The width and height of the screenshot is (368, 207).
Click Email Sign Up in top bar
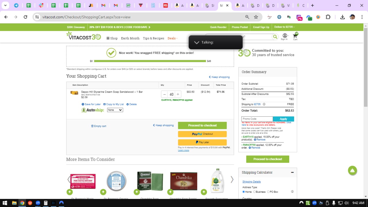pos(261,27)
